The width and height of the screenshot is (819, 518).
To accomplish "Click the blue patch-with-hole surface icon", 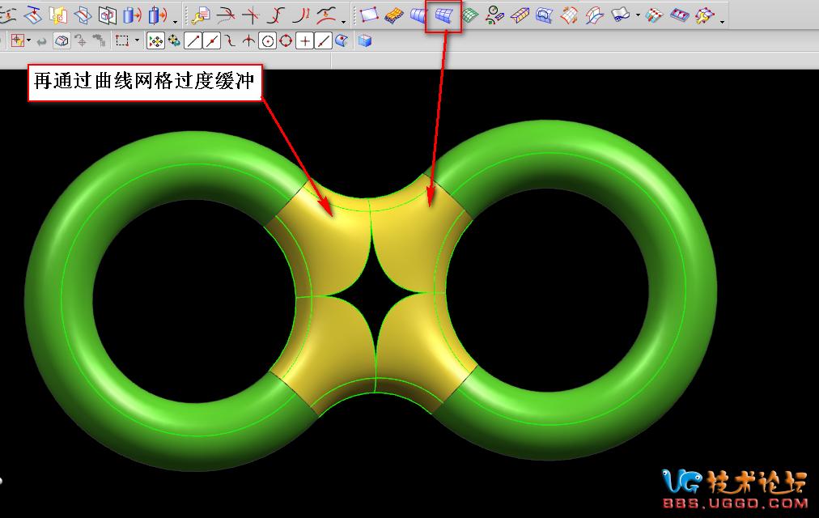I will pos(545,15).
